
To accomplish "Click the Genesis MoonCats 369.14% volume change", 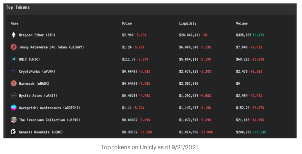I will [259, 132].
